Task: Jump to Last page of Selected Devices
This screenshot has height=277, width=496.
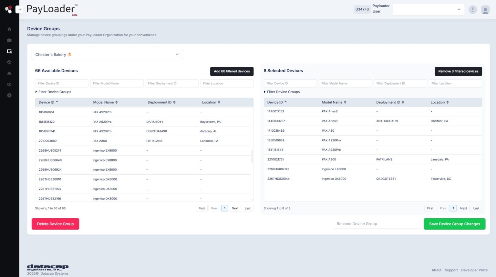Action: (476, 208)
